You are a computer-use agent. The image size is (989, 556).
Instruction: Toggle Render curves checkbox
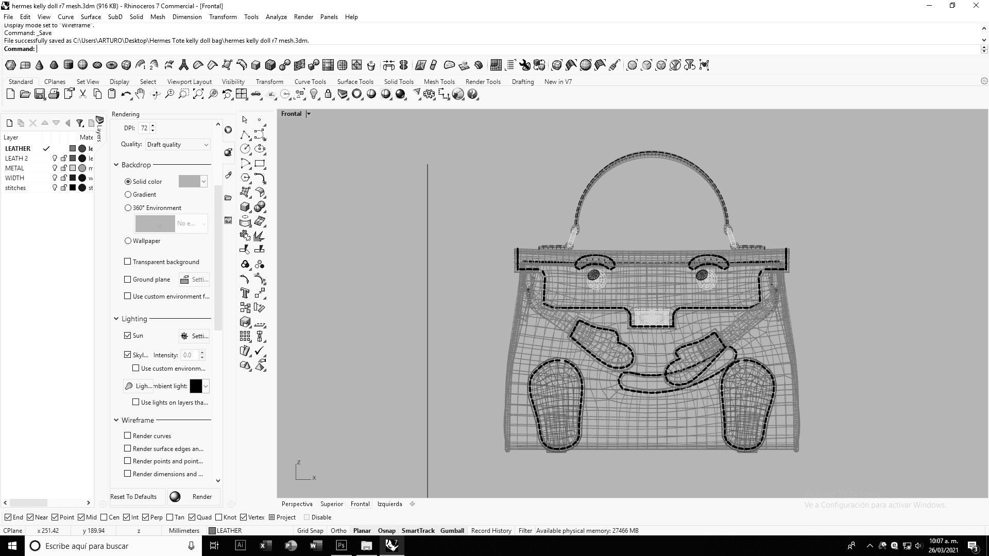(x=127, y=436)
